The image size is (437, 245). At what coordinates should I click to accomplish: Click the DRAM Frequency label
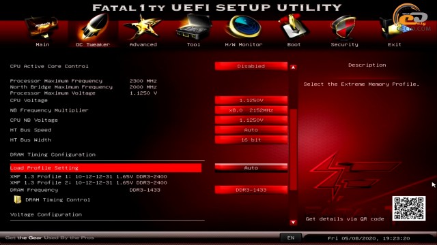click(x=34, y=190)
